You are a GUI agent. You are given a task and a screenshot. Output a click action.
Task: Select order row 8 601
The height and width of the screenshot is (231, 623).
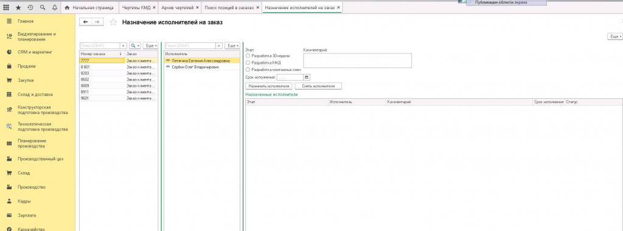click(119, 67)
